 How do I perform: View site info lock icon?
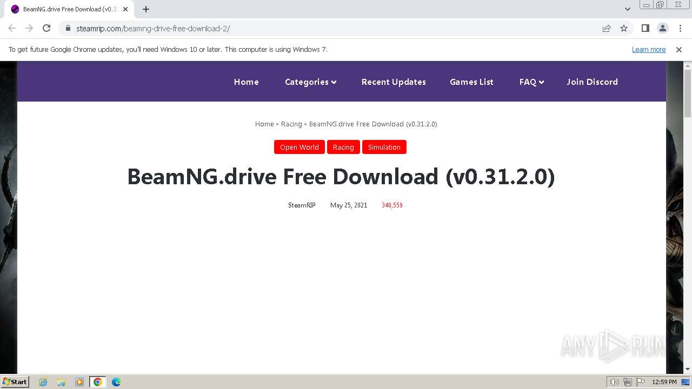tap(68, 28)
